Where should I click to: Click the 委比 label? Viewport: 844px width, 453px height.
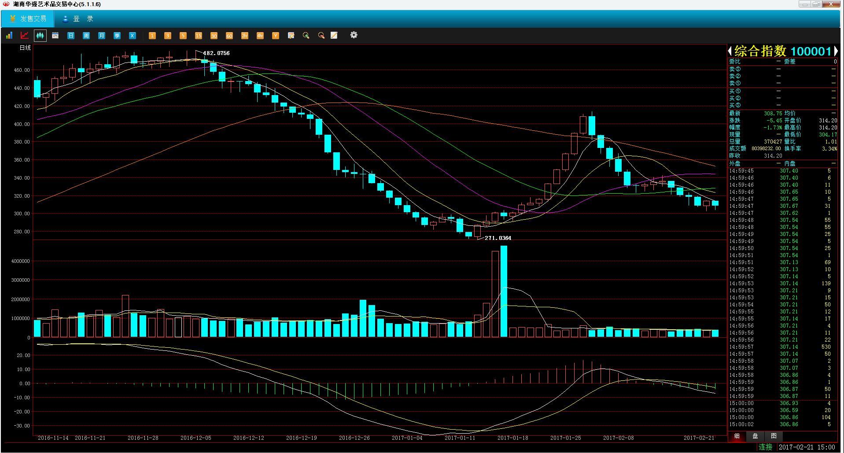[x=735, y=62]
